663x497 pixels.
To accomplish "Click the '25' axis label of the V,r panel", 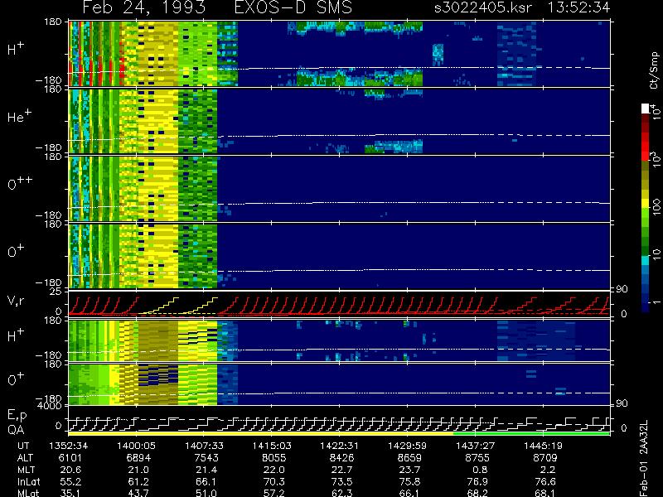I will (x=57, y=292).
